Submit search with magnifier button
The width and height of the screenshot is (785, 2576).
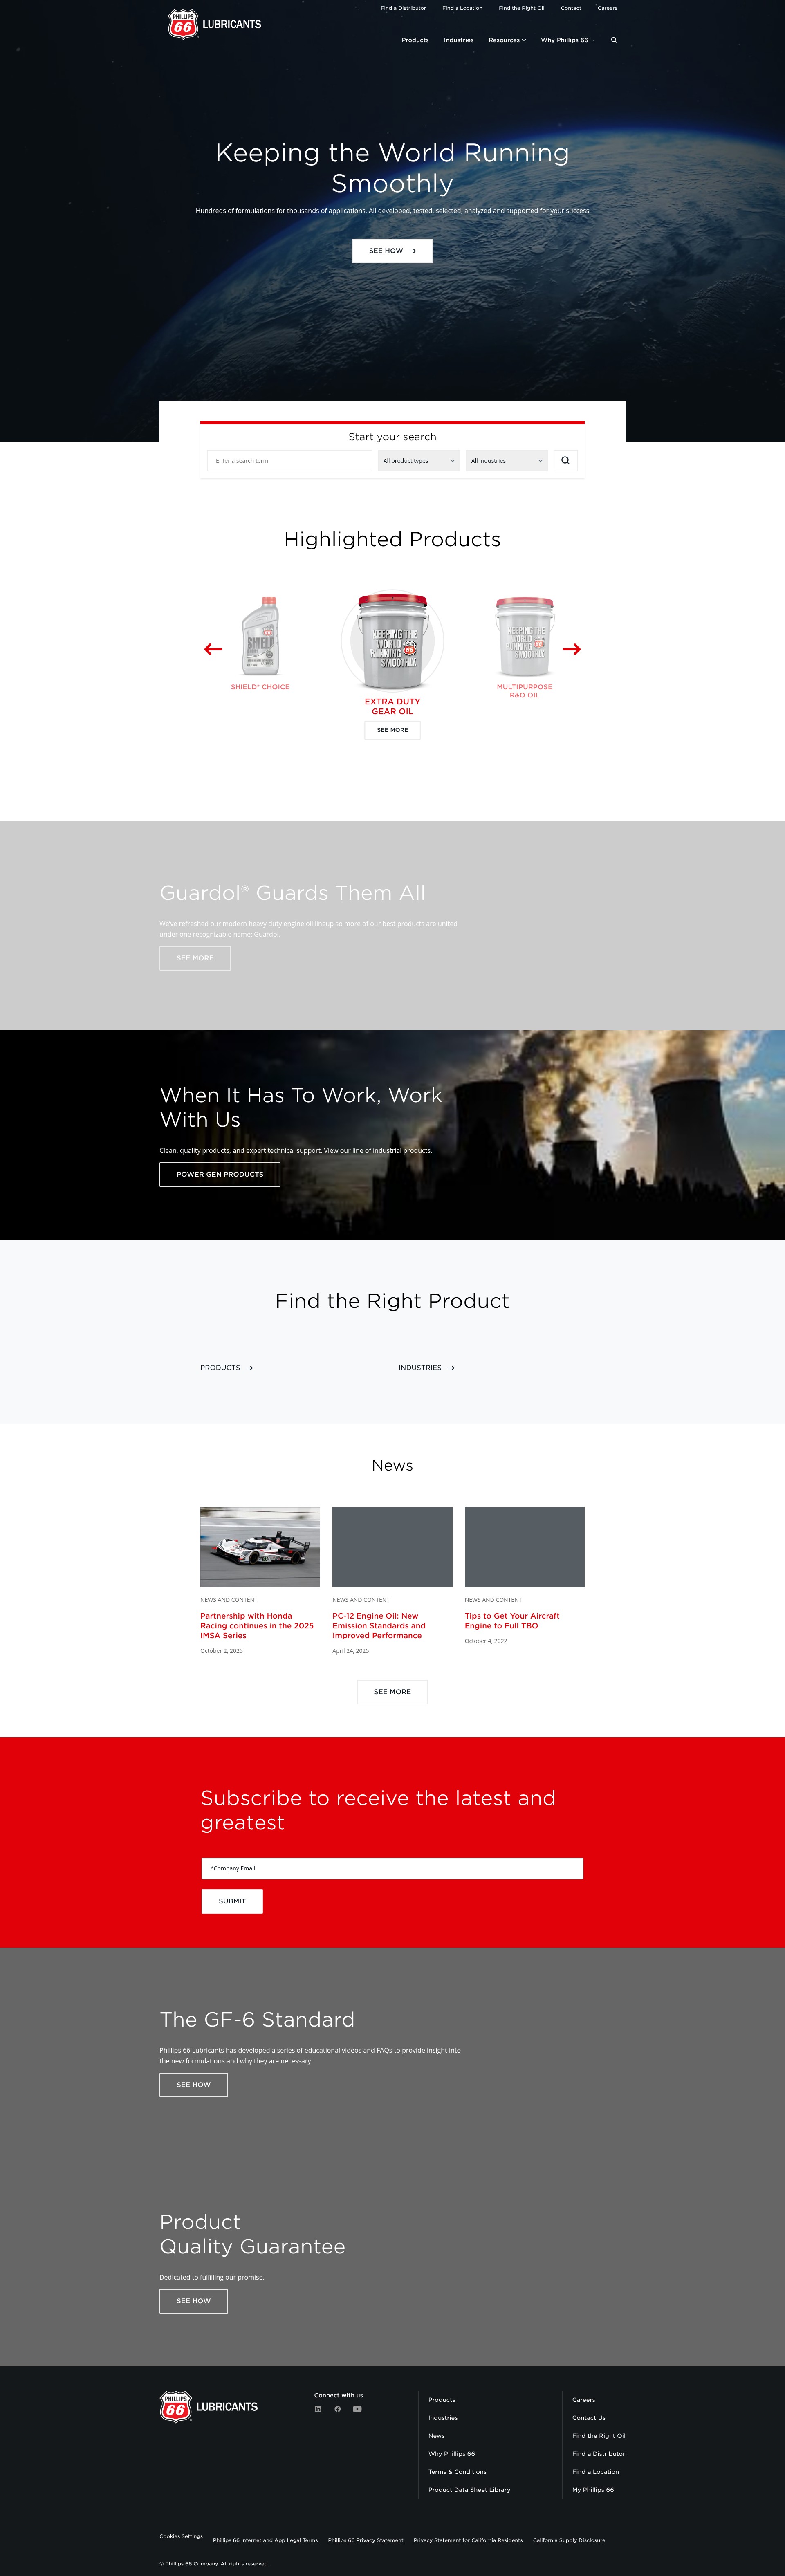565,461
